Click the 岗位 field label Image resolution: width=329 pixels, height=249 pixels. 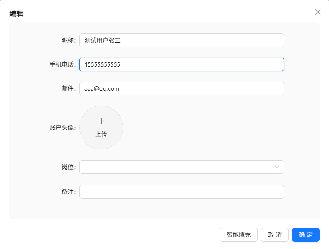pyautogui.click(x=68, y=167)
